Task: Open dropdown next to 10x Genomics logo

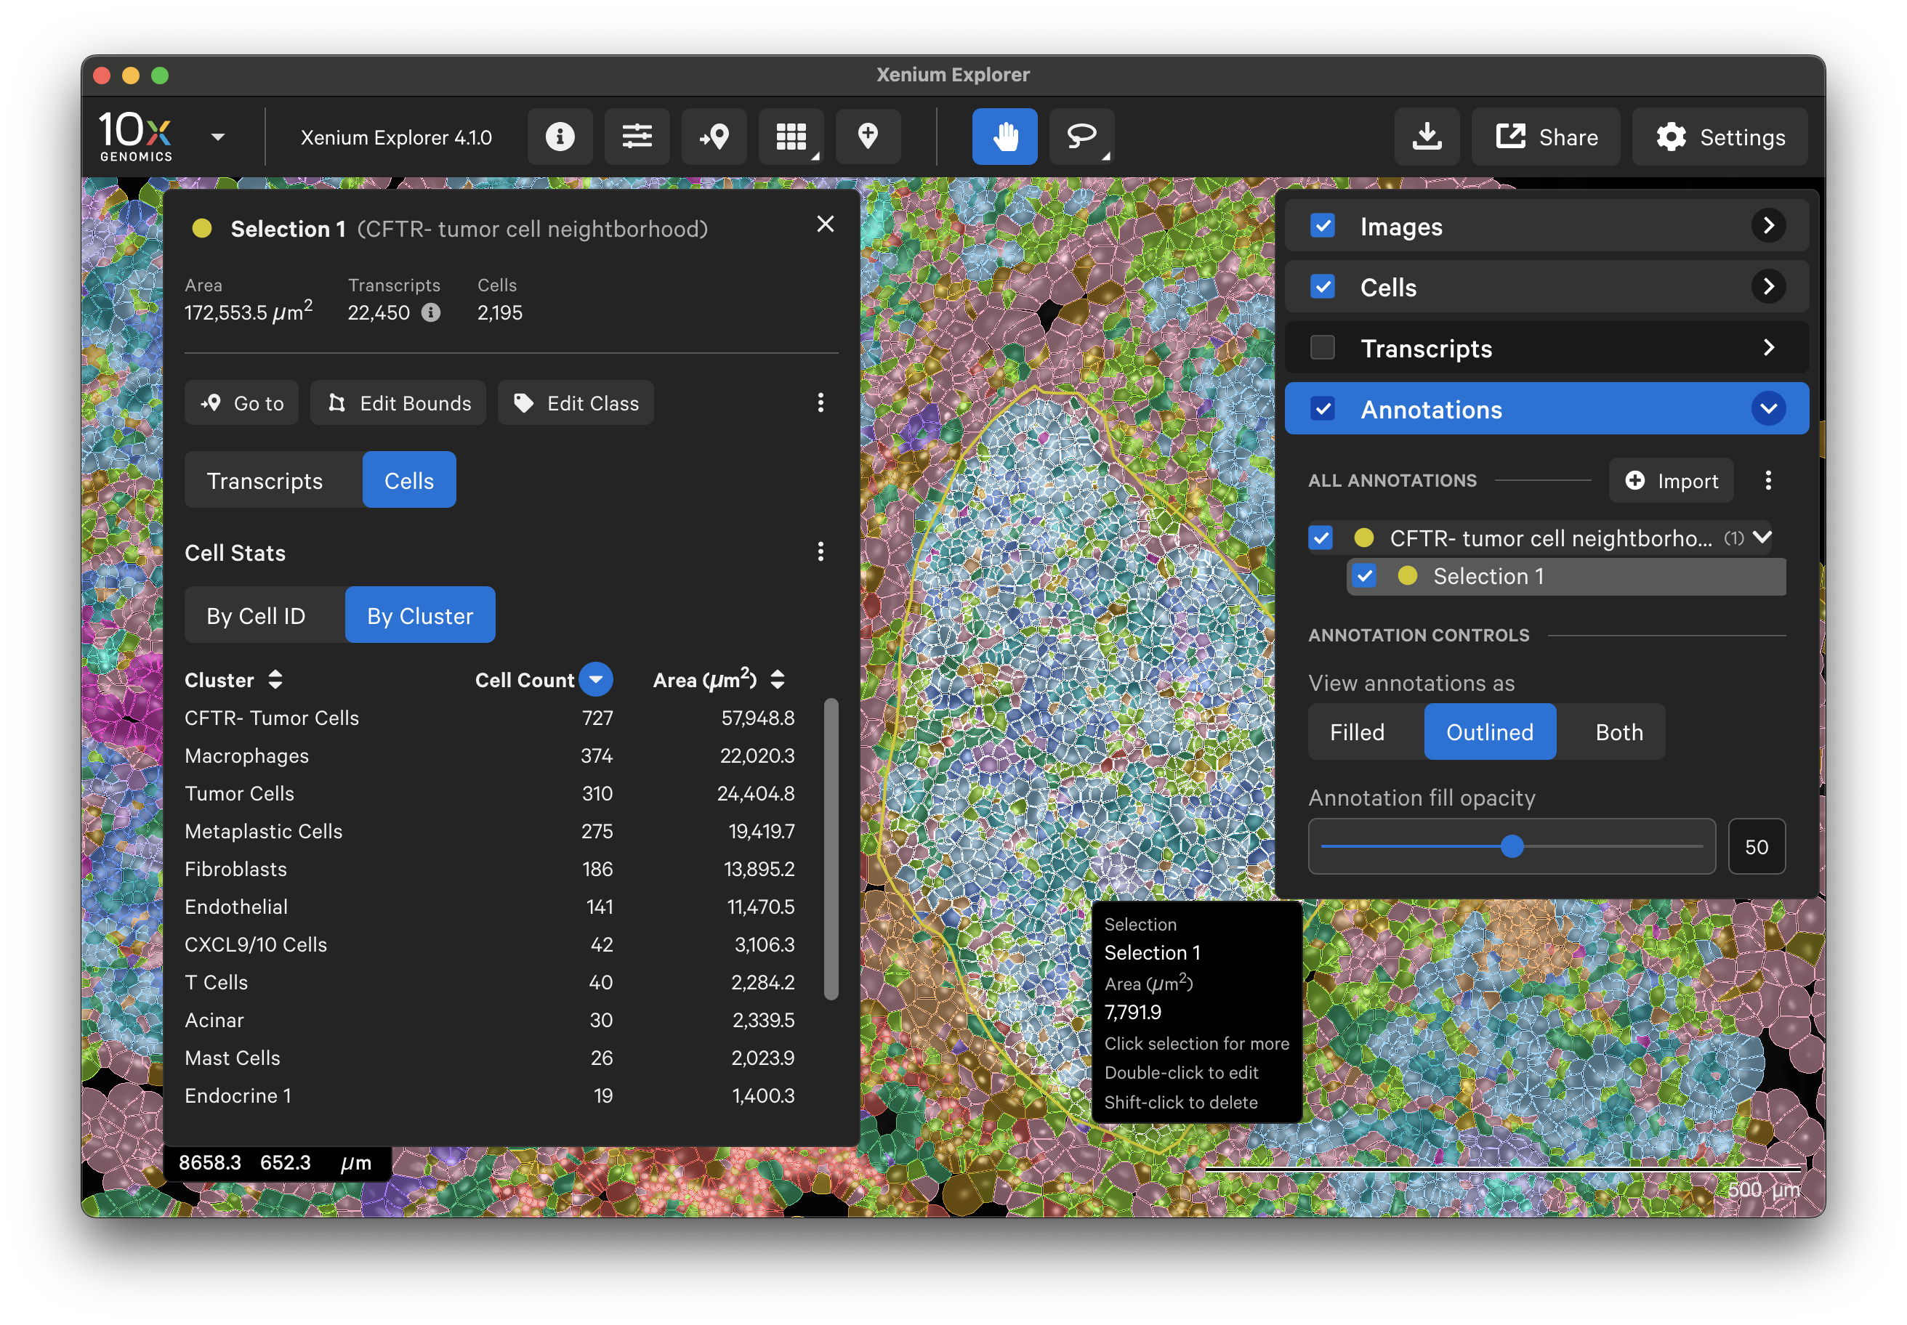Action: 217,137
